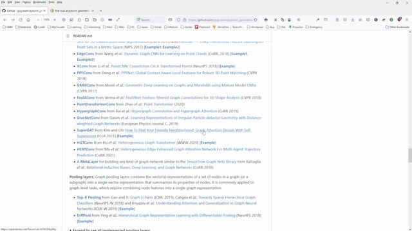Screen dimensions: 412x231
Task: Go back one page in browser
Action: (x=5, y=20)
